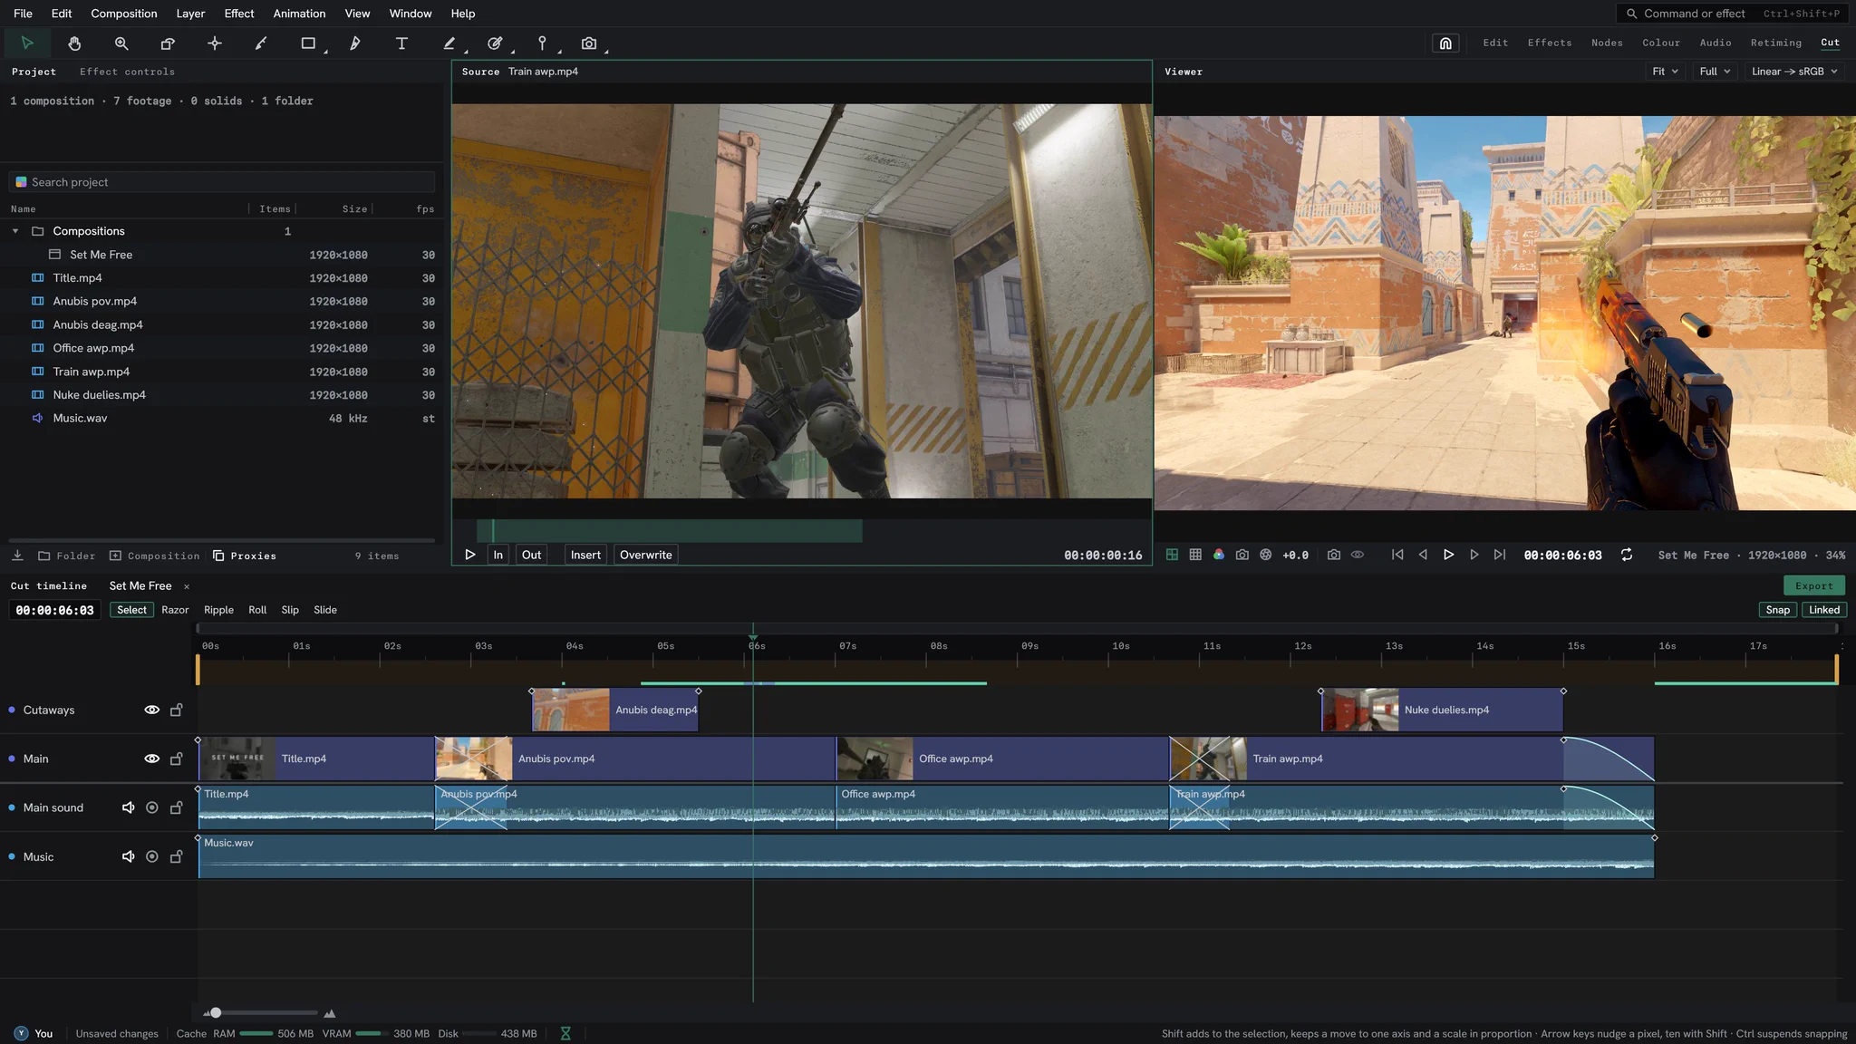Click the Overwrite button in Source panel
1856x1044 pixels.
pyautogui.click(x=646, y=555)
